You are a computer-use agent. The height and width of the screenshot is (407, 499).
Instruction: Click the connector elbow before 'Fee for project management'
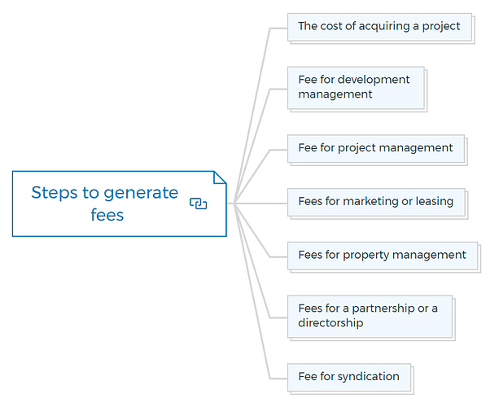point(270,150)
